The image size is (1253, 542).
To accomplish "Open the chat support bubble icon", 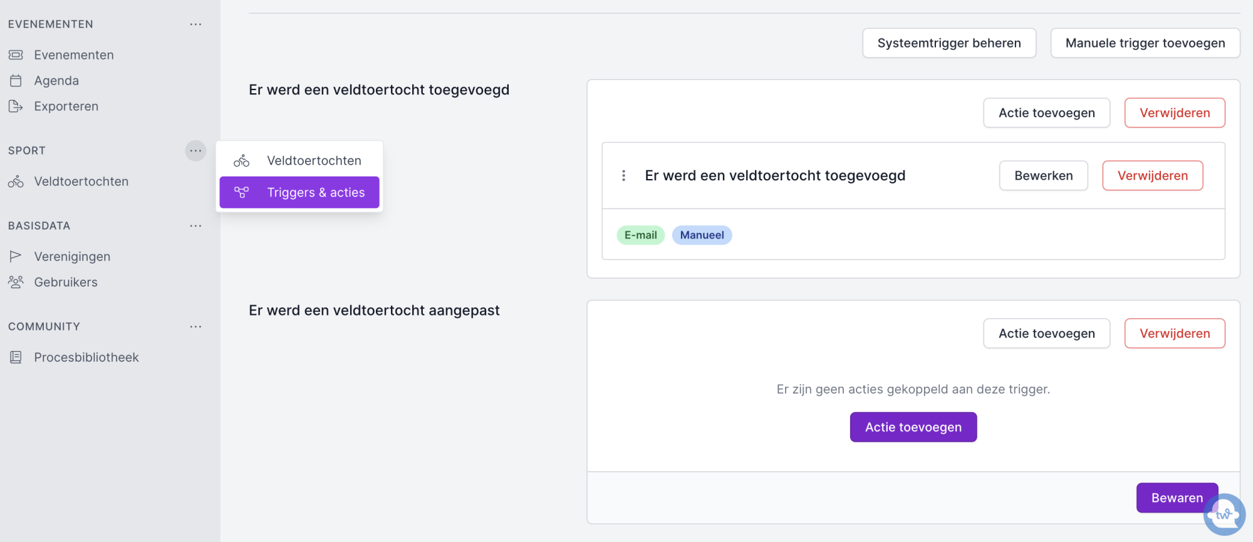I will (x=1224, y=514).
